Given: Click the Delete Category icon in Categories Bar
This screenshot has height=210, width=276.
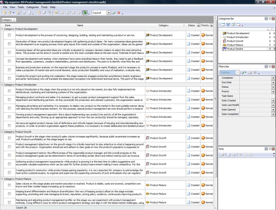Looking at the screenshot, I should (239, 24).
